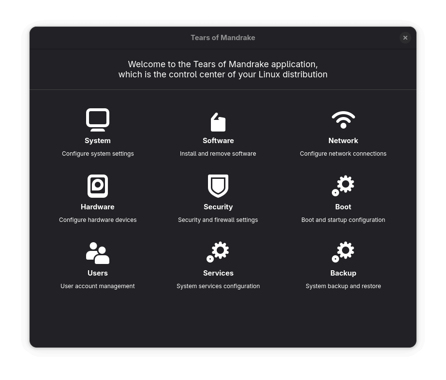Click the "System" title label
This screenshot has width=446, height=380.
[98, 141]
